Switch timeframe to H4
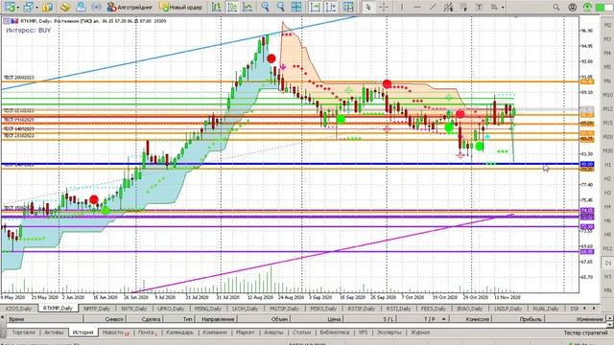 (607, 207)
